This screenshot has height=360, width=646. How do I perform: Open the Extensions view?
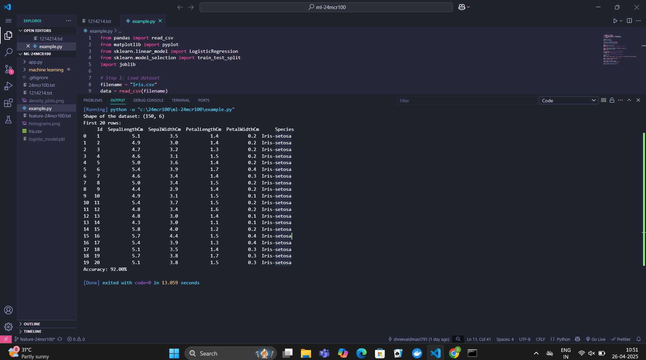pyautogui.click(x=8, y=103)
